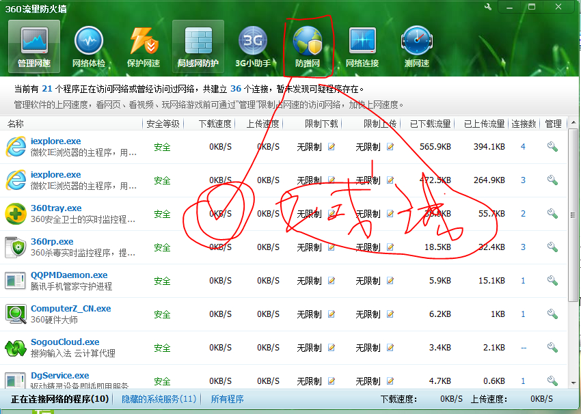Viewport: 581px width, 414px height.
Task: Open settings wrench in title bar
Action: pyautogui.click(x=487, y=7)
